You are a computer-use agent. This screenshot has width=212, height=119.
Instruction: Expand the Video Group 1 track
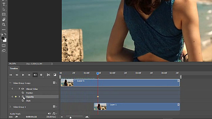[10, 107]
